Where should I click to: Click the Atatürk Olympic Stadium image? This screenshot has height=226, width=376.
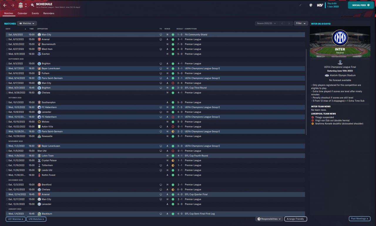(x=340, y=42)
